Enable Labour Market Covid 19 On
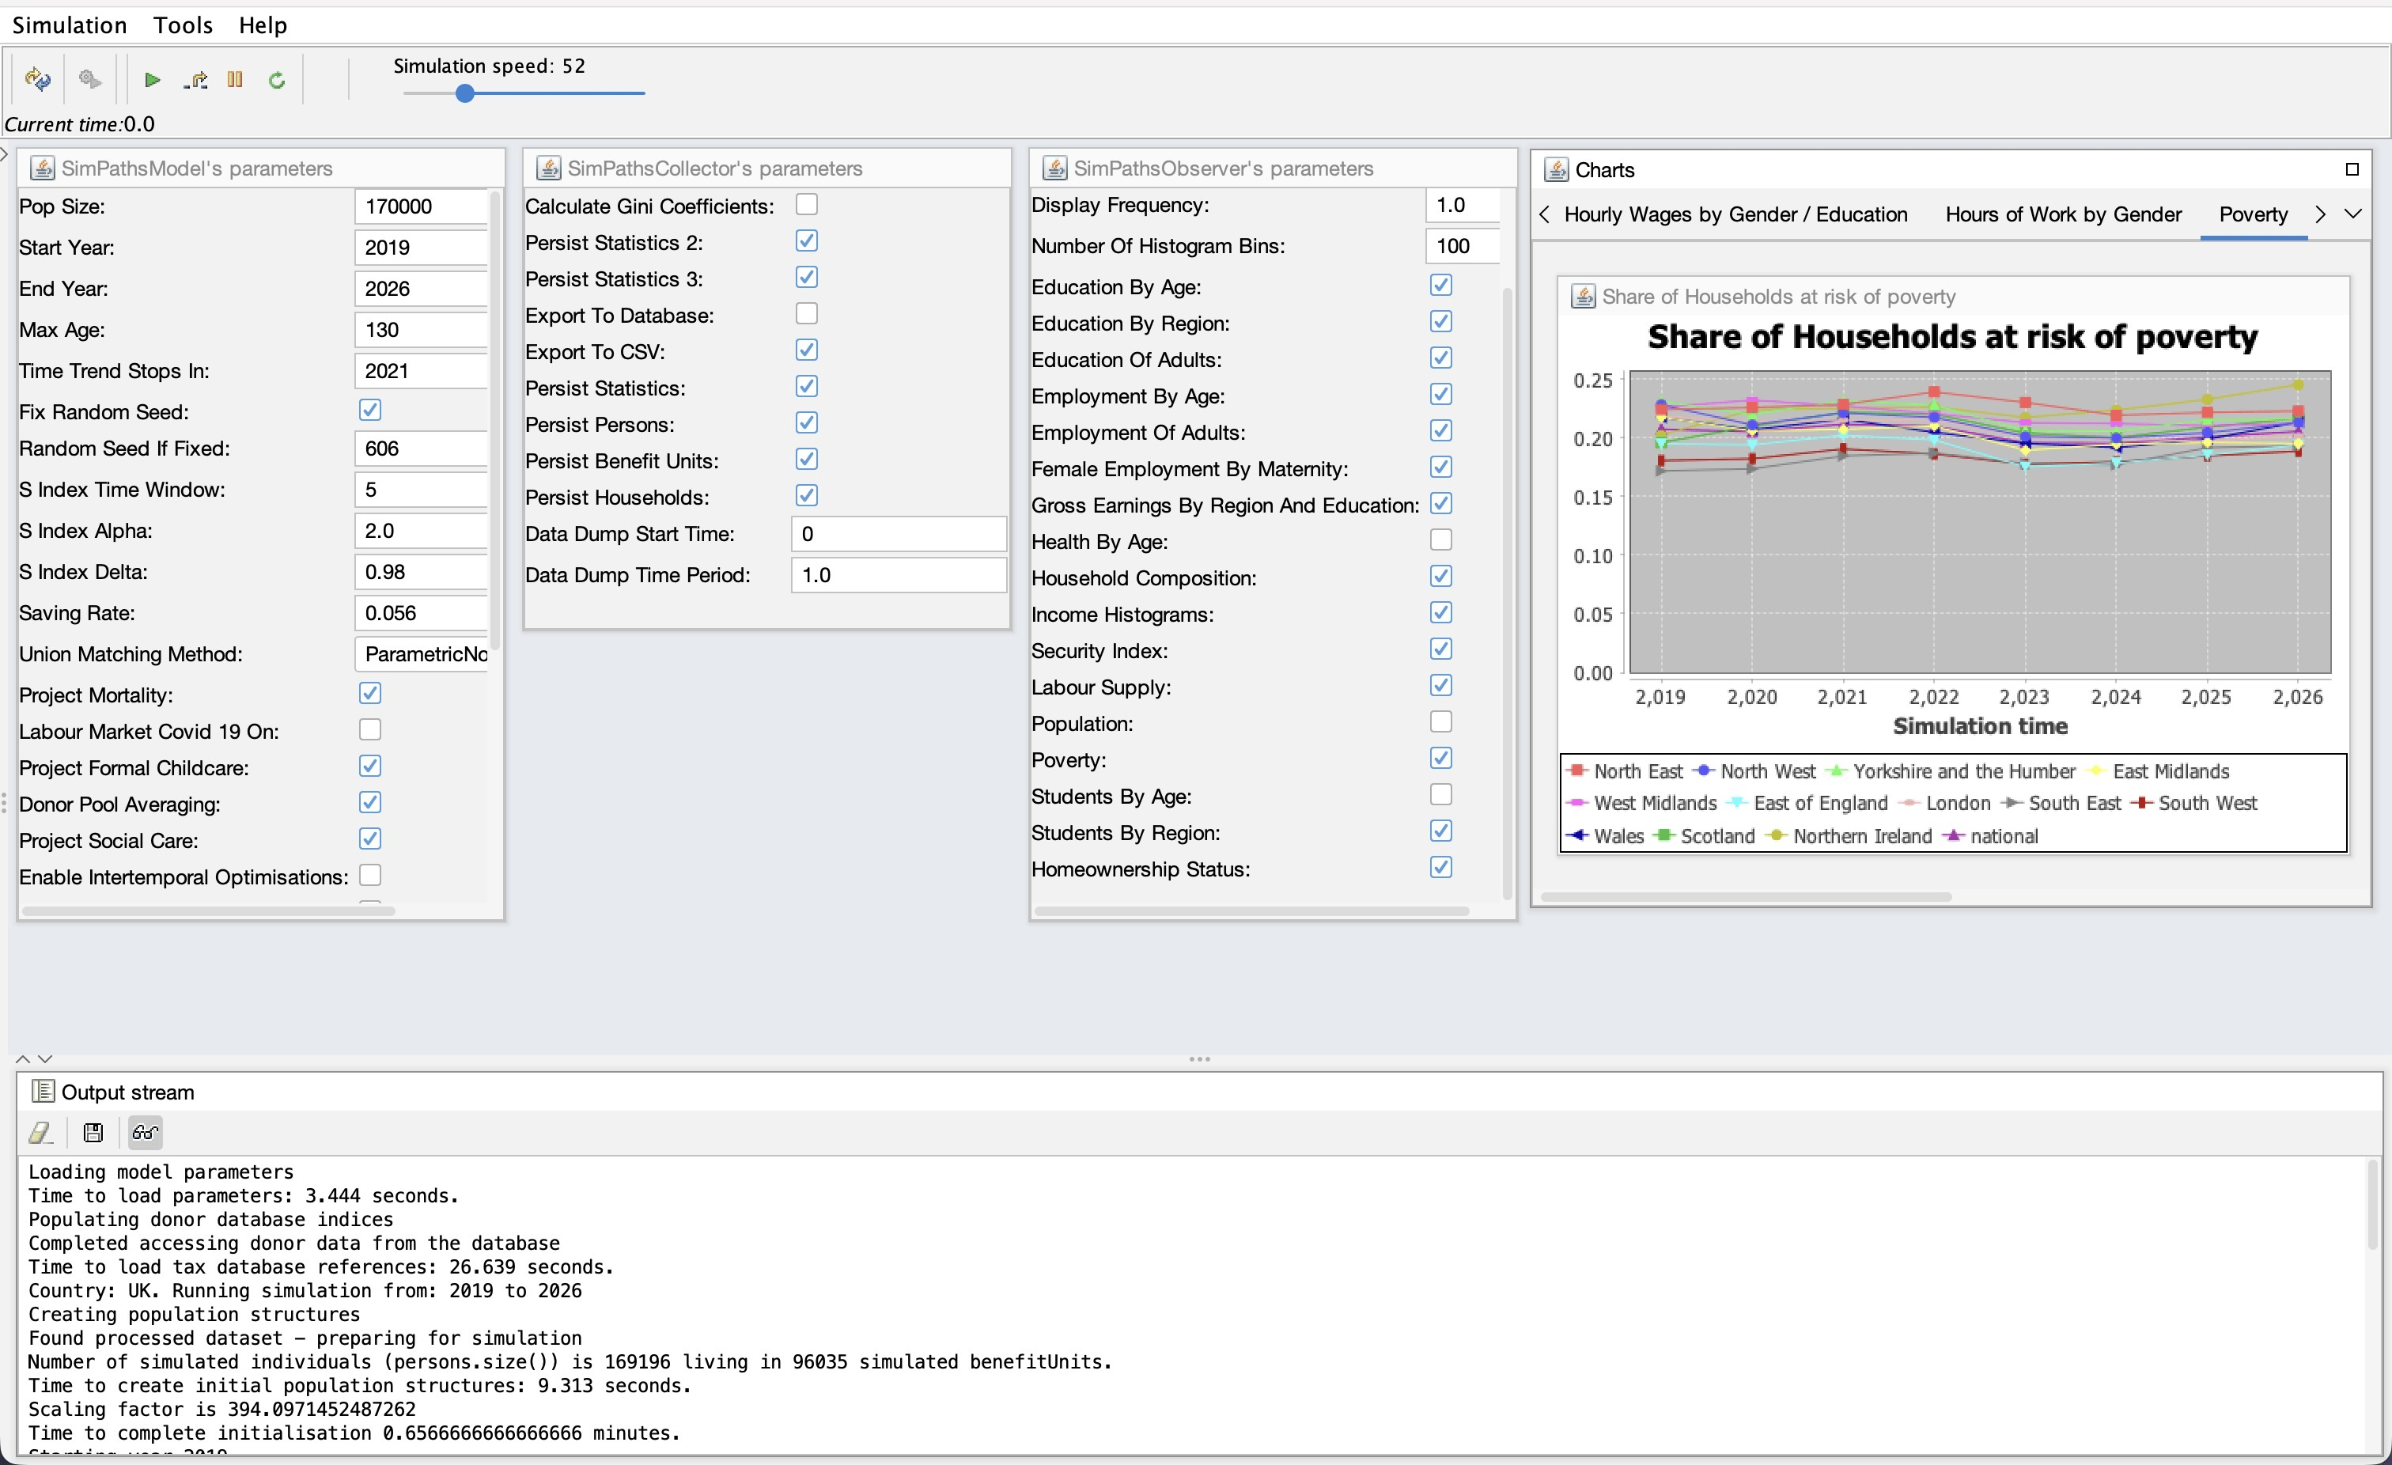Screen dimensions: 2392x1465 [370, 729]
